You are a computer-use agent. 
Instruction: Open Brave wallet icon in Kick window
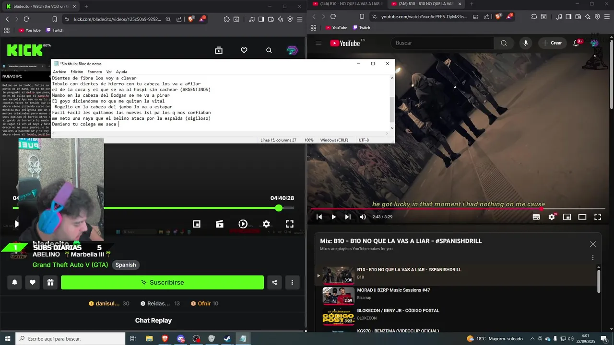point(271,19)
